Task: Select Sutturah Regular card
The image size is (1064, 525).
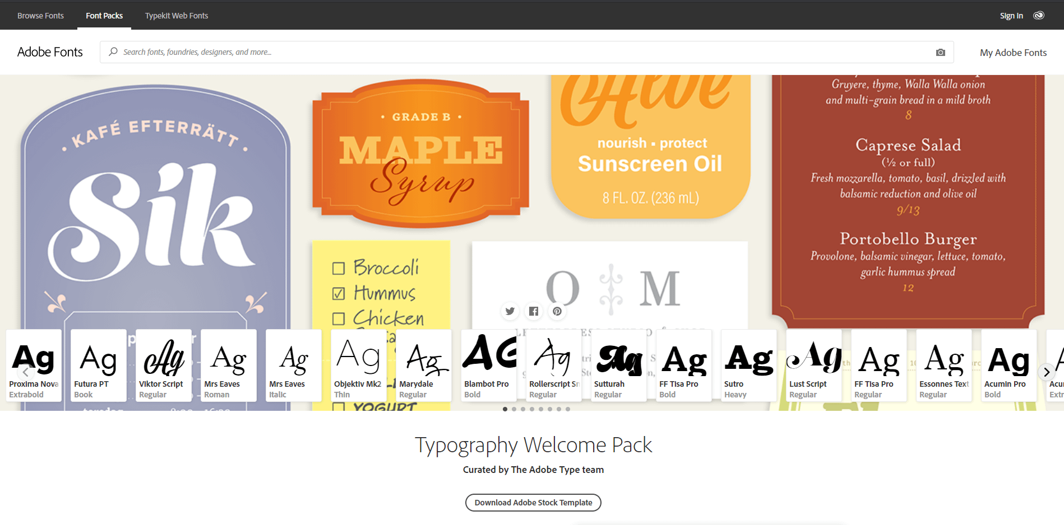Action: tap(619, 365)
